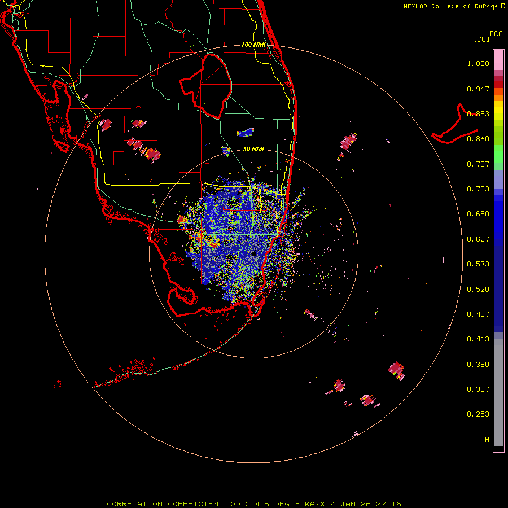Viewport: 508px width, 508px height.
Task: Click the red Lake Okeechobee outline
Action: (x=206, y=86)
